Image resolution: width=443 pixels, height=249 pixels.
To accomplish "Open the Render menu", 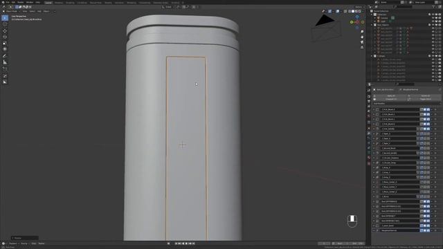I will (21, 2).
